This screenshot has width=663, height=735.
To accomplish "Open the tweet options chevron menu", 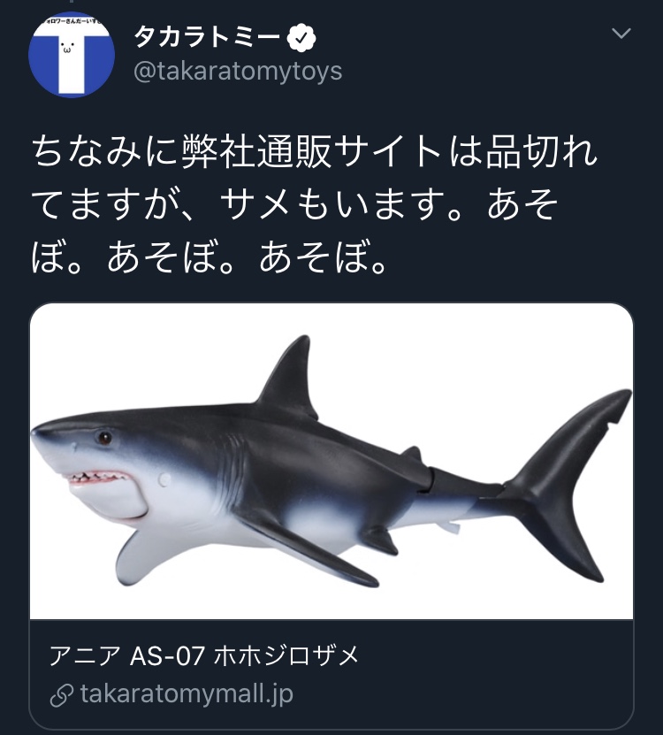I will [x=621, y=34].
